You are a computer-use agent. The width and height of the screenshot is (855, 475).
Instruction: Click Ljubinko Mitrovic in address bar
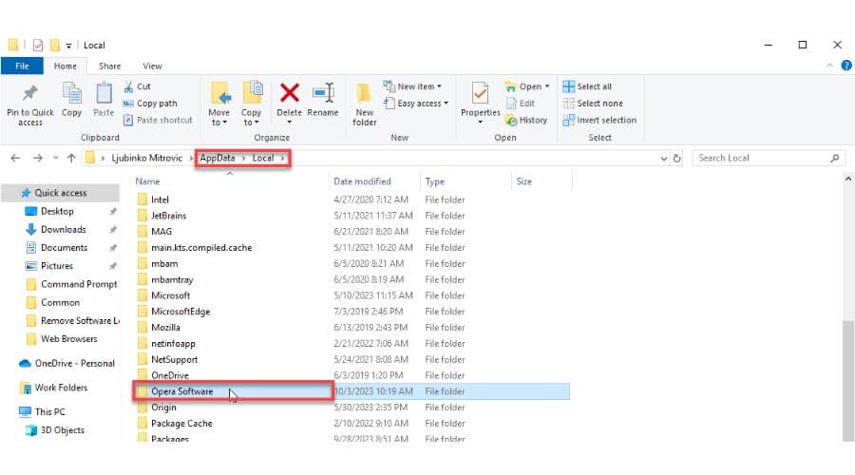pyautogui.click(x=146, y=158)
